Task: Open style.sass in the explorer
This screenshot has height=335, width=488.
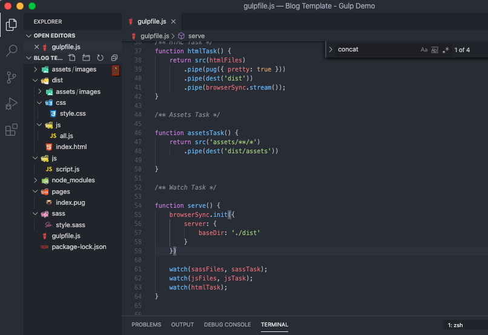Action: point(70,225)
